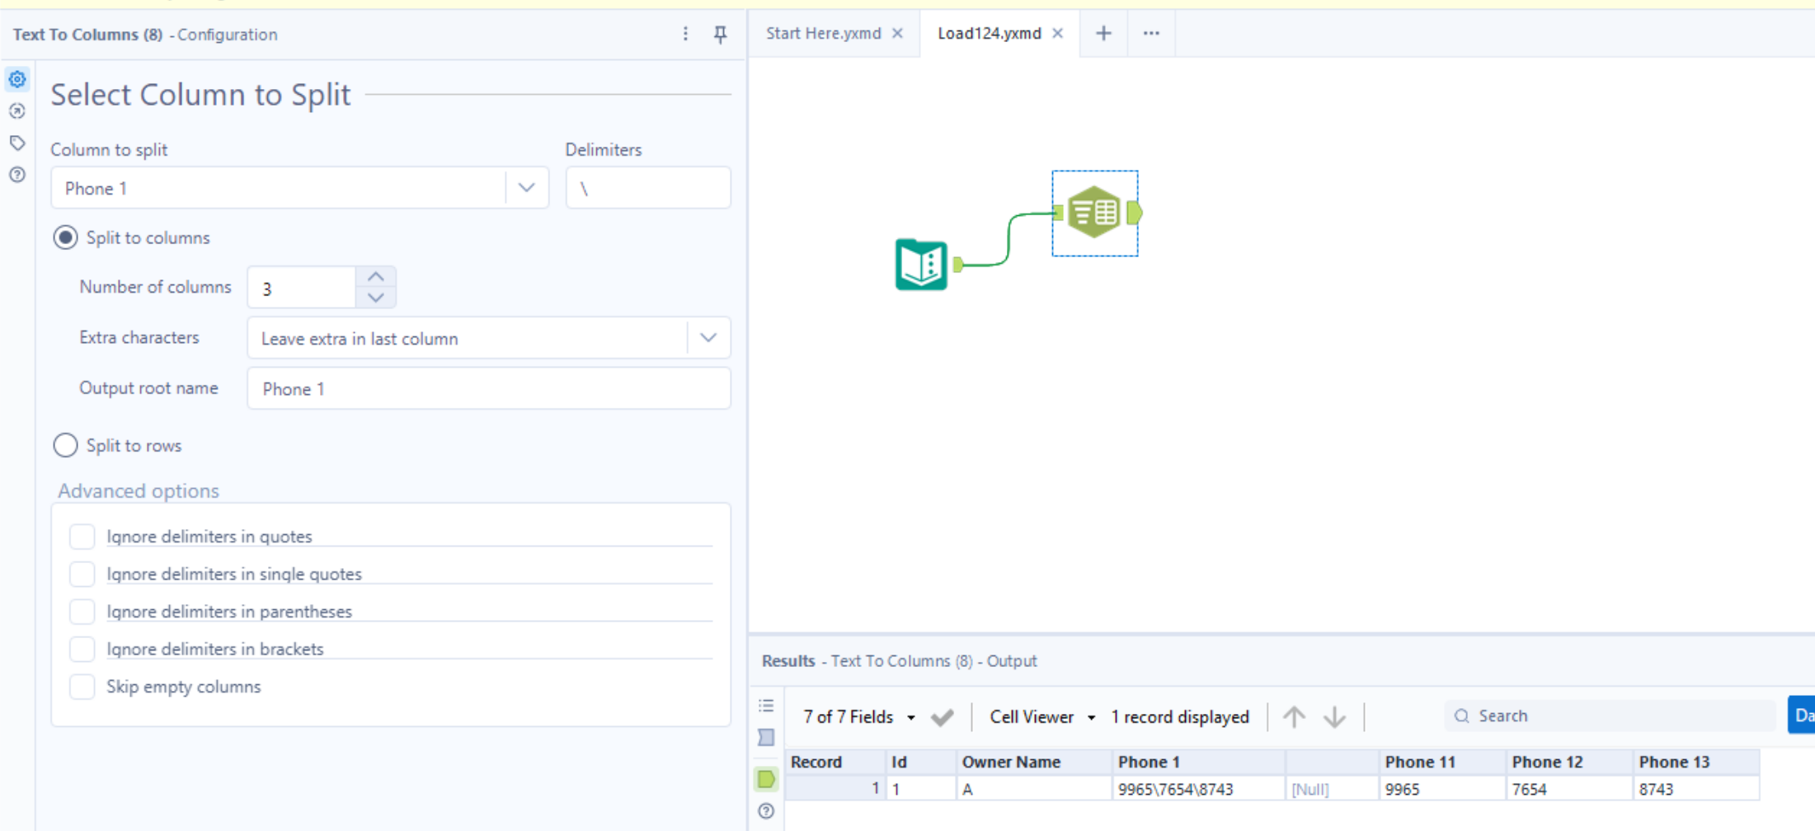Click the metadata view icon in Results panel
The image size is (1815, 831).
[765, 738]
